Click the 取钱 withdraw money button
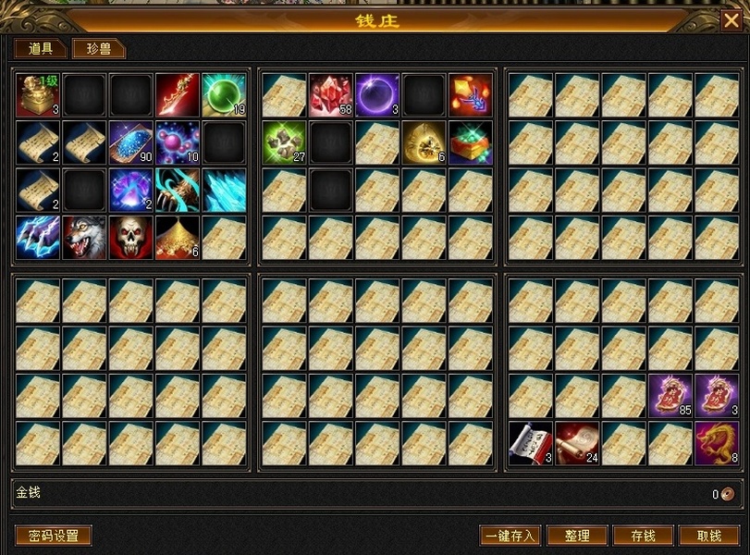 [x=709, y=536]
